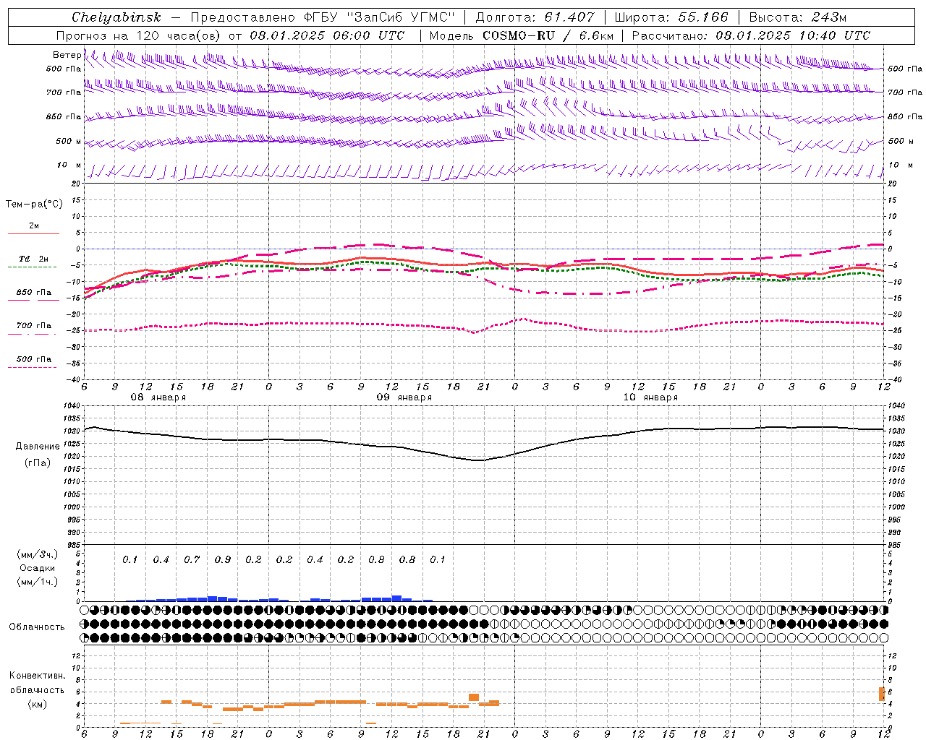The image size is (926, 740).
Task: Click the 0.9 precipitation amount value
Action: (x=223, y=560)
